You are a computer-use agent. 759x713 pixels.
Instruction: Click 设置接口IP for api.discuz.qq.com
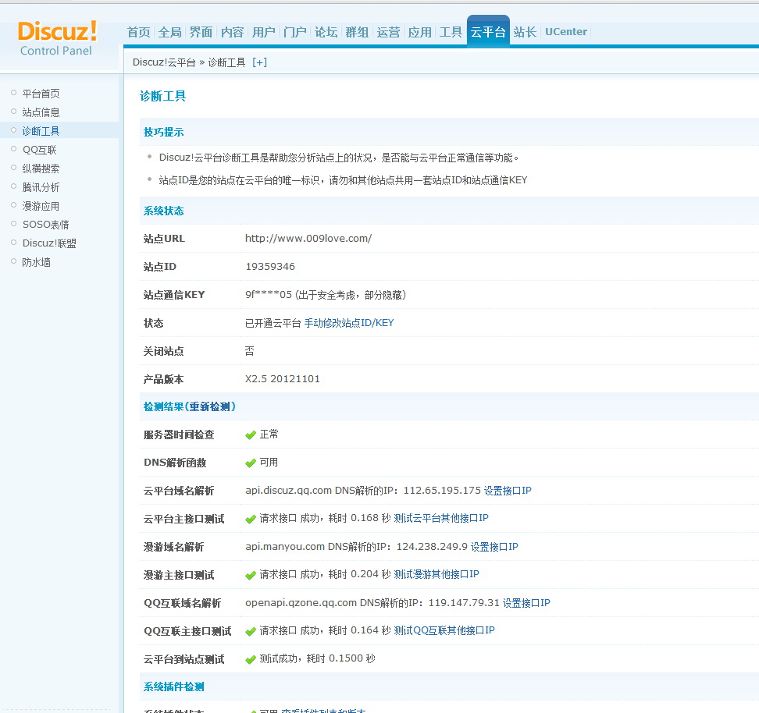click(x=508, y=491)
